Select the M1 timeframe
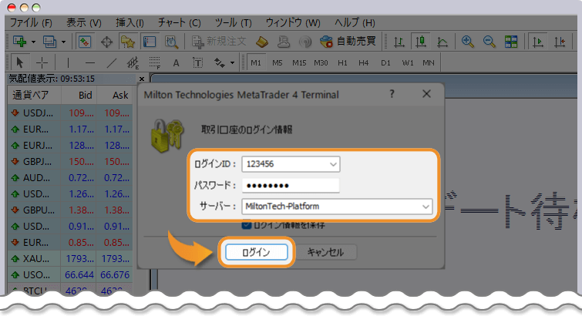The width and height of the screenshot is (582, 316). [x=256, y=62]
